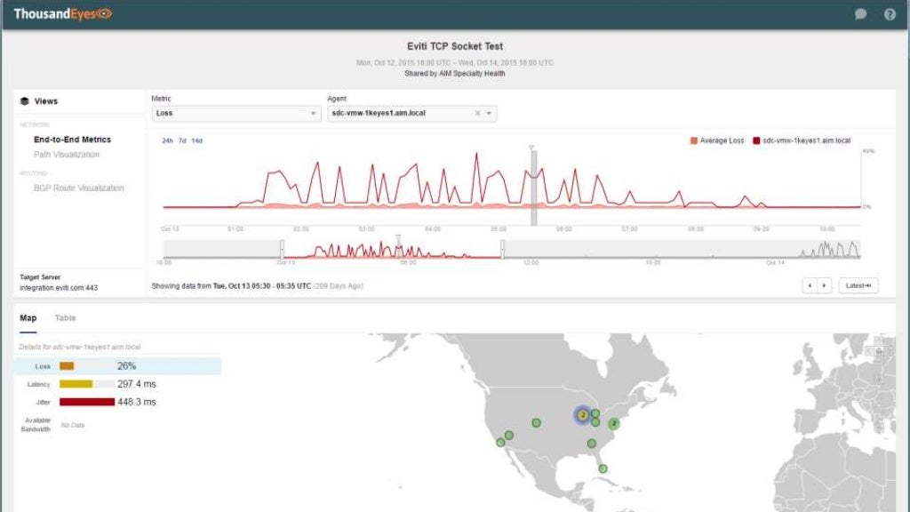Go to the previous time interval
The image size is (910, 512).
pos(810,285)
